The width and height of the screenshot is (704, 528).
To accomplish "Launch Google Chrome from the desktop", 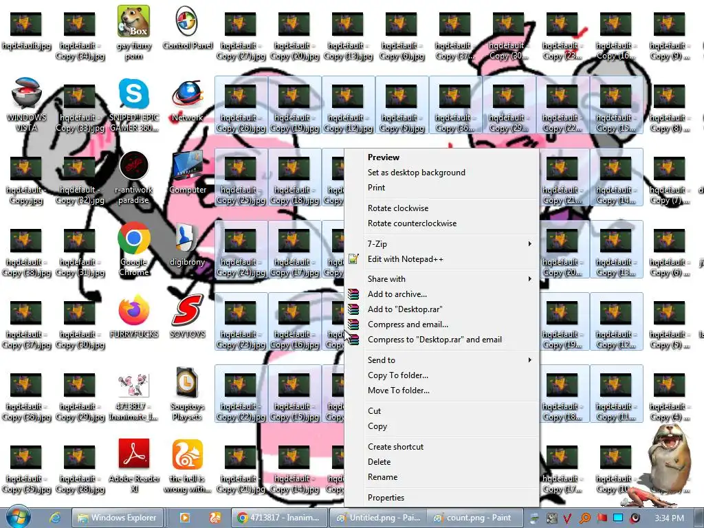I will (134, 249).
